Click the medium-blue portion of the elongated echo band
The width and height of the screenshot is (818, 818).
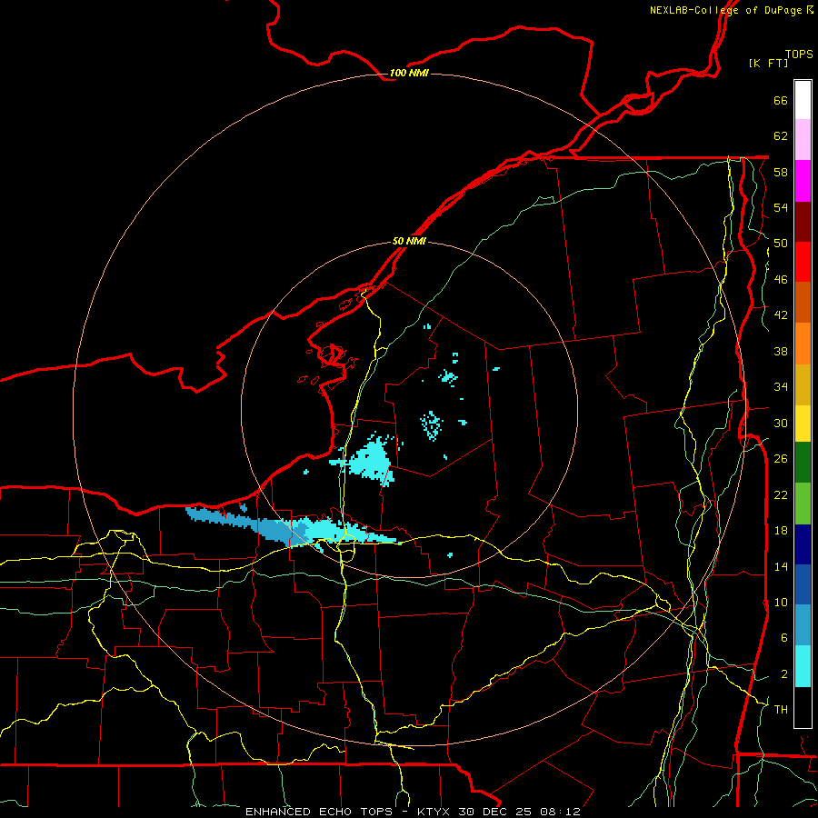[271, 528]
